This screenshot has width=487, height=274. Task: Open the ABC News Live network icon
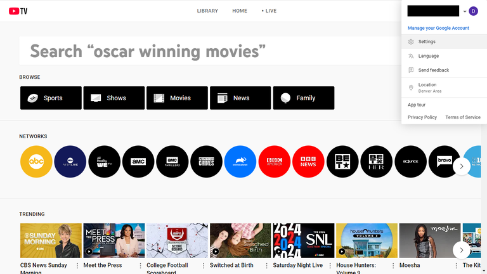pos(70,162)
